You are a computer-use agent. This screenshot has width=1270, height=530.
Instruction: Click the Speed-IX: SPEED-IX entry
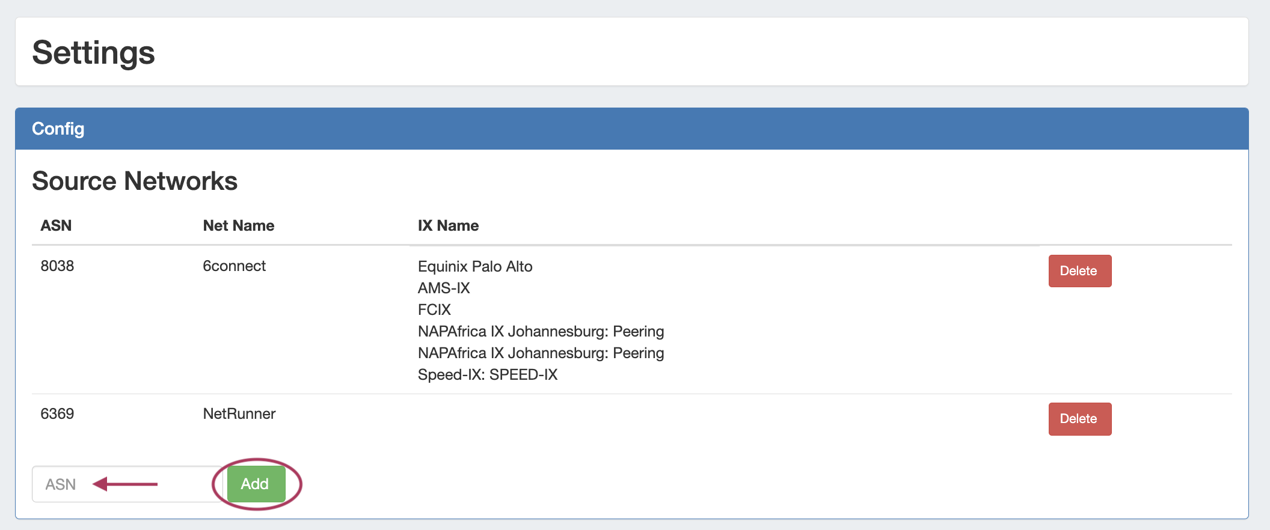pos(488,374)
